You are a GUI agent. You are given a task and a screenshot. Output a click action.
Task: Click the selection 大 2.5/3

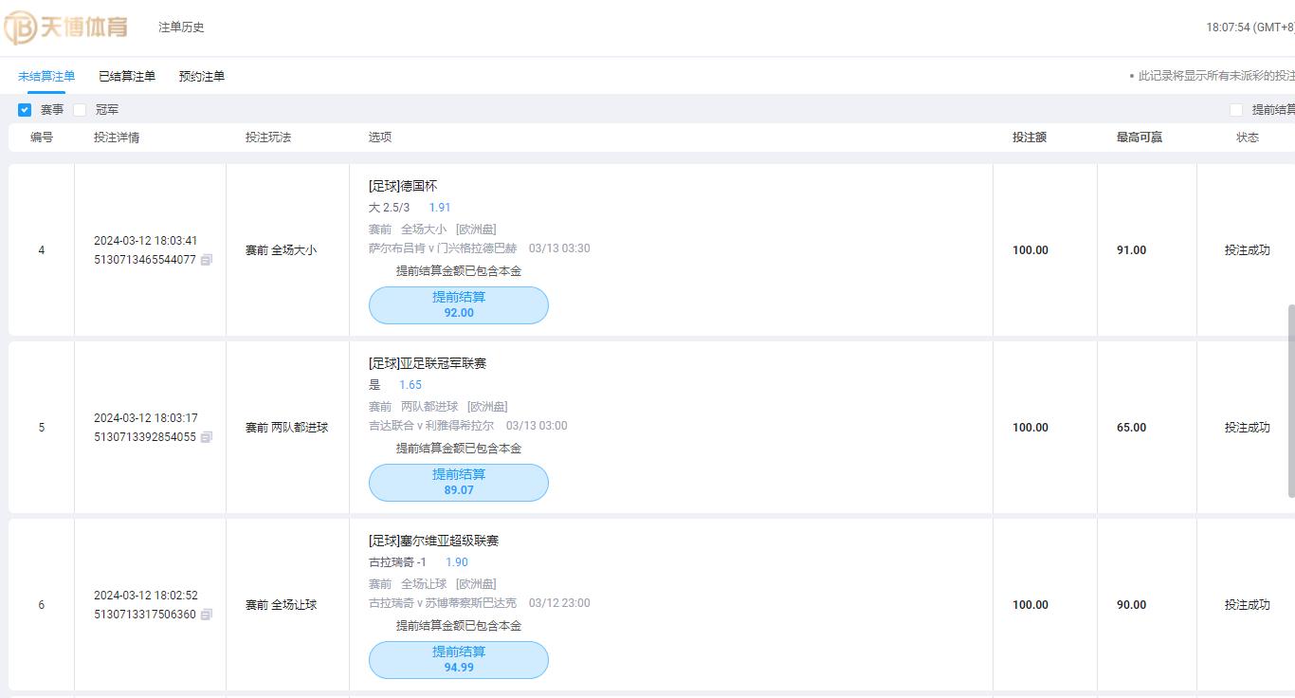click(390, 208)
